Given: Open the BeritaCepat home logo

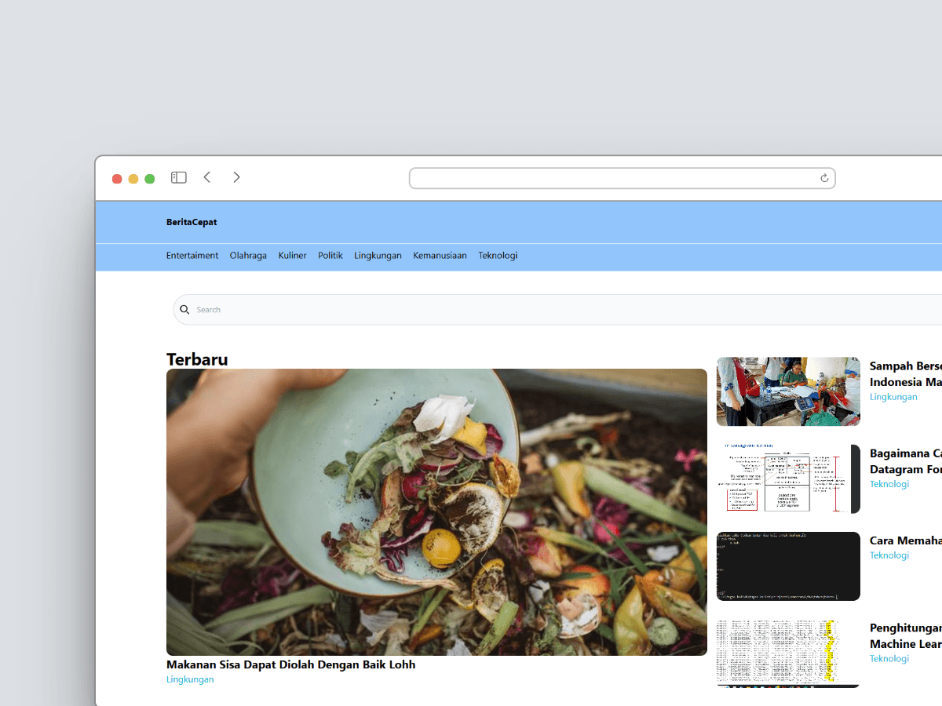Looking at the screenshot, I should tap(192, 222).
